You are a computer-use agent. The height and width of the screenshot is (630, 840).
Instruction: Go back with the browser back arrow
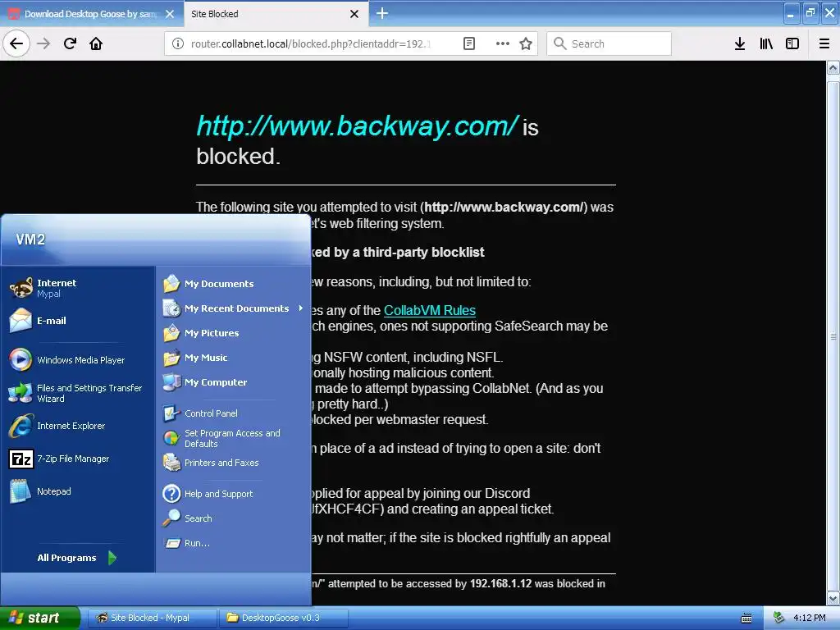[x=16, y=43]
